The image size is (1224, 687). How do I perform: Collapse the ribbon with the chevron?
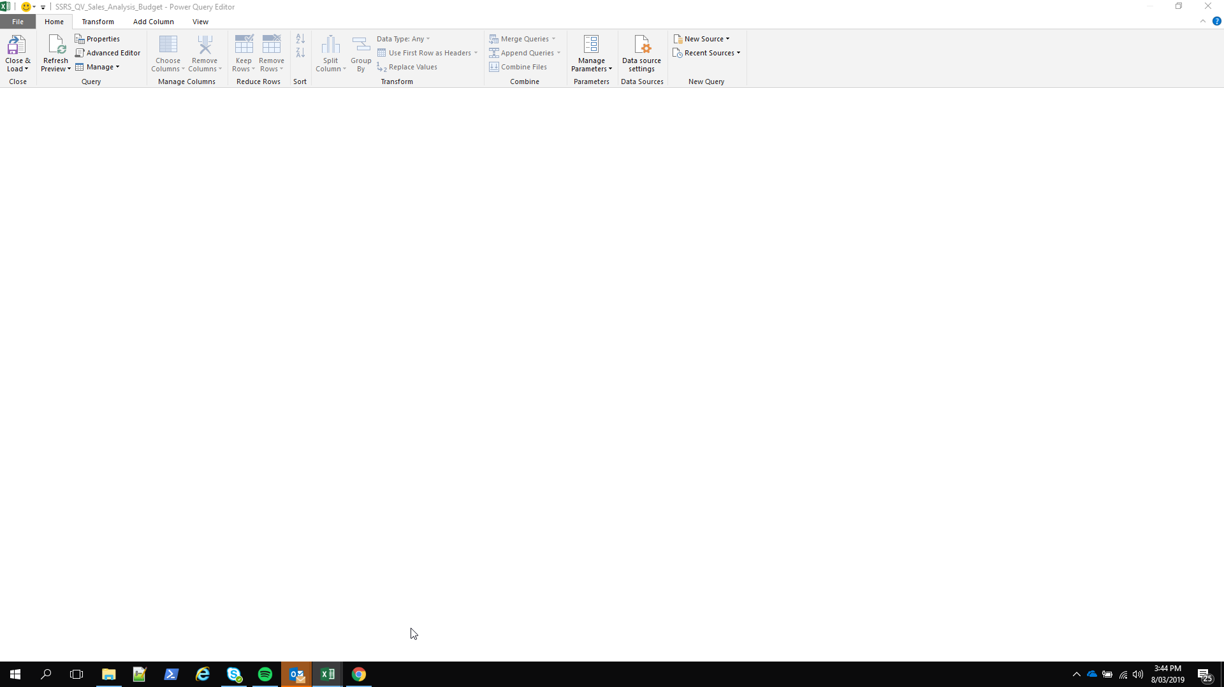click(x=1204, y=21)
